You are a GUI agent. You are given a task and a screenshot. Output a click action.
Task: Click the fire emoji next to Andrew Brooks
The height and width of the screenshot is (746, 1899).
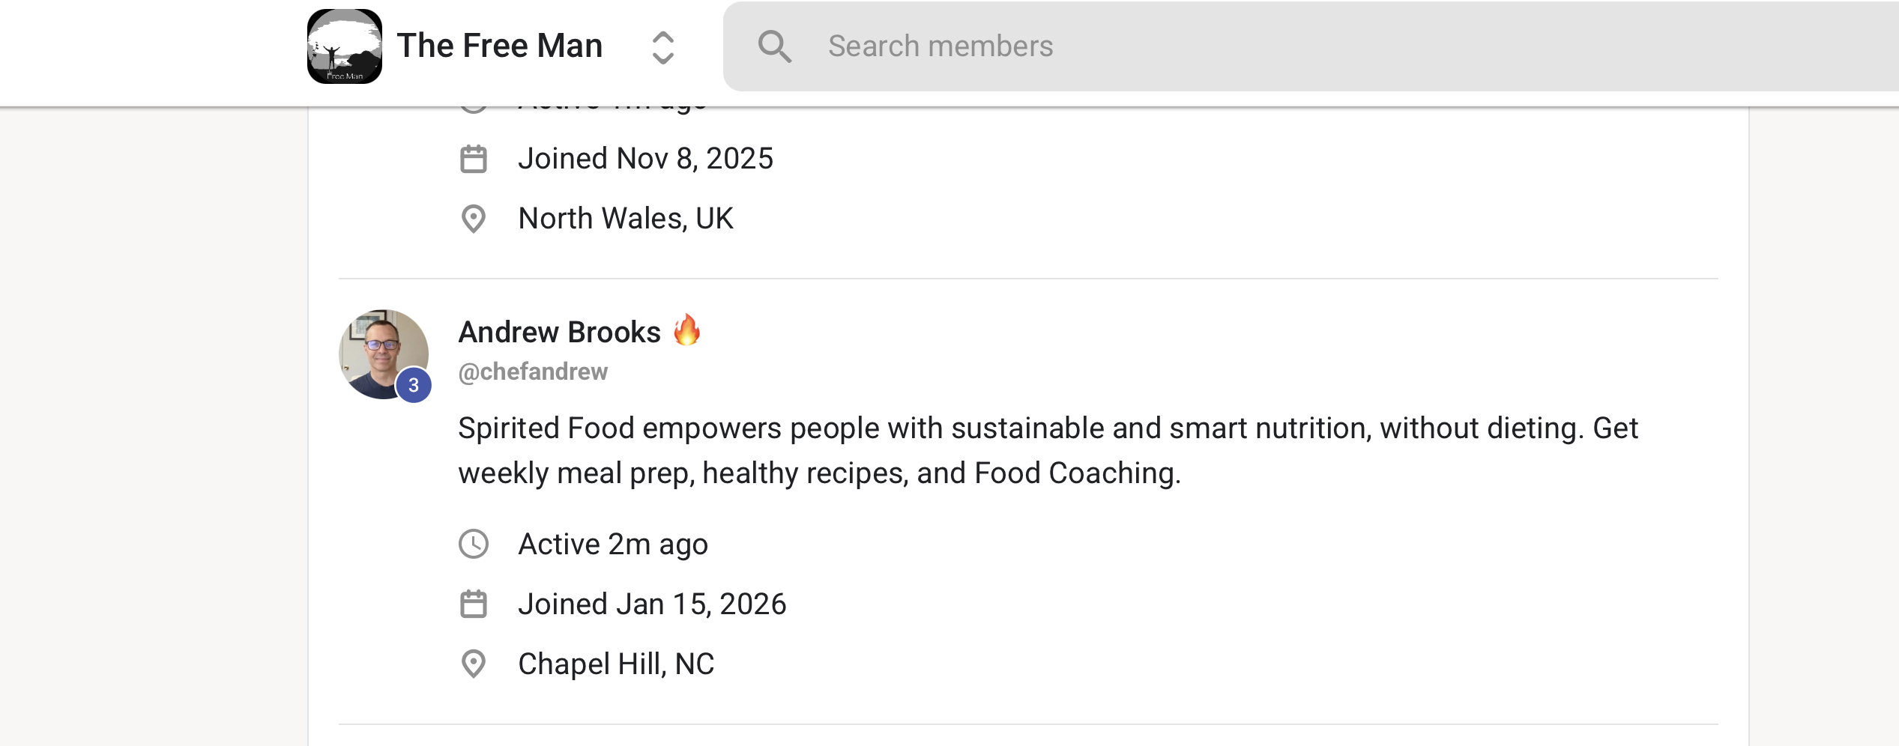(x=686, y=330)
